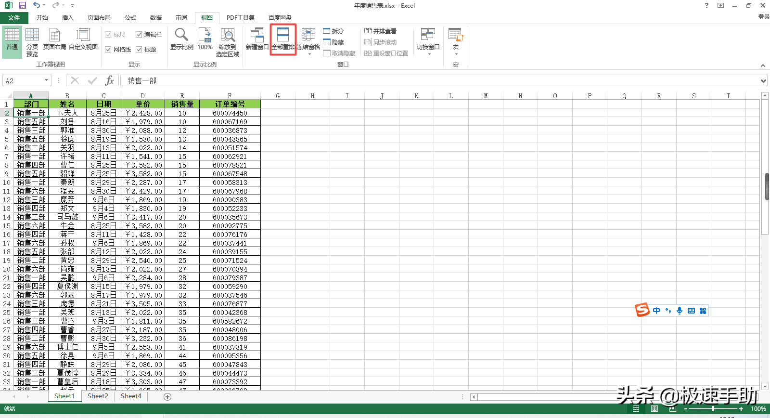The height and width of the screenshot is (418, 770).
Task: Click the Sogou input method S logo
Action: (x=642, y=310)
